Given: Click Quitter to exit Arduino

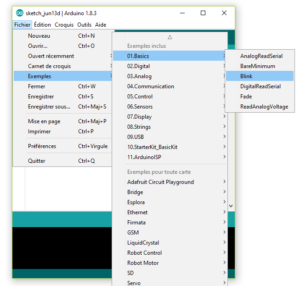Looking at the screenshot, I should tap(63, 160).
